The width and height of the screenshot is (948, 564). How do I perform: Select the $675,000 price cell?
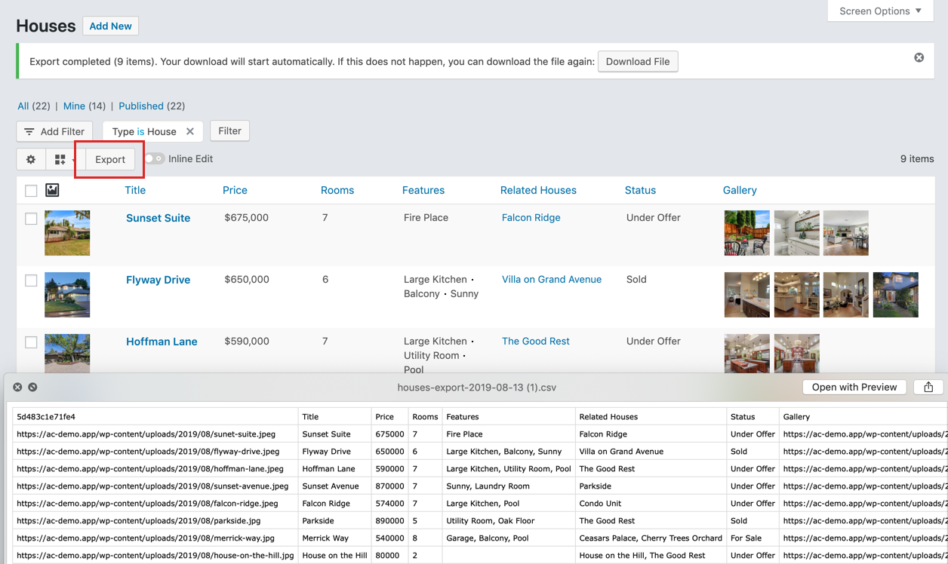pyautogui.click(x=247, y=217)
